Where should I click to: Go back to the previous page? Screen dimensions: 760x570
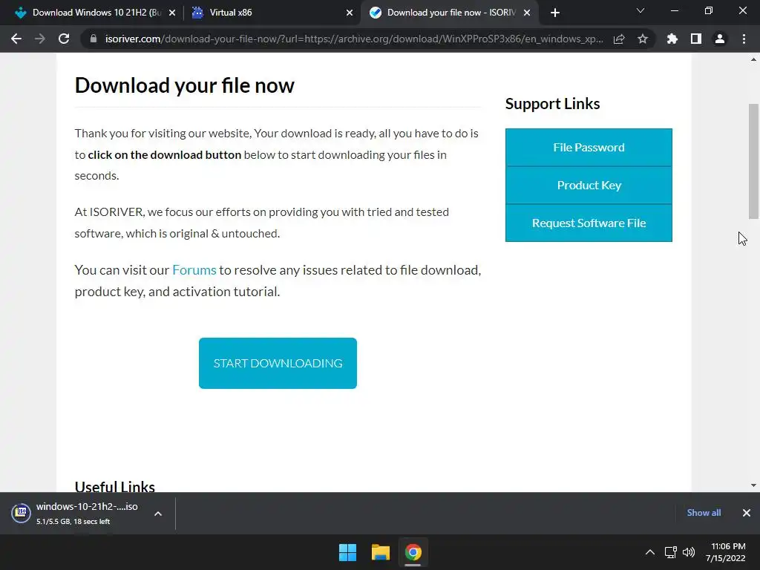16,39
